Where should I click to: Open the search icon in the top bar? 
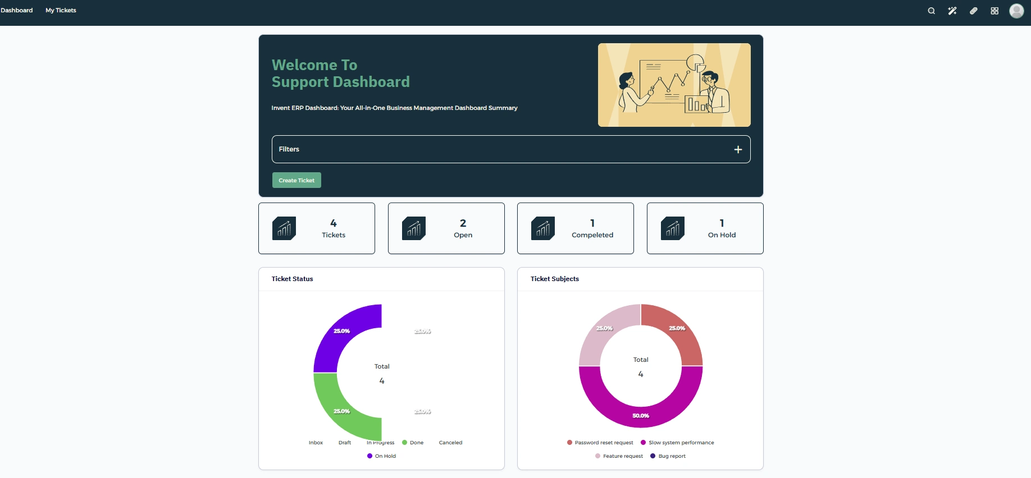tap(931, 11)
